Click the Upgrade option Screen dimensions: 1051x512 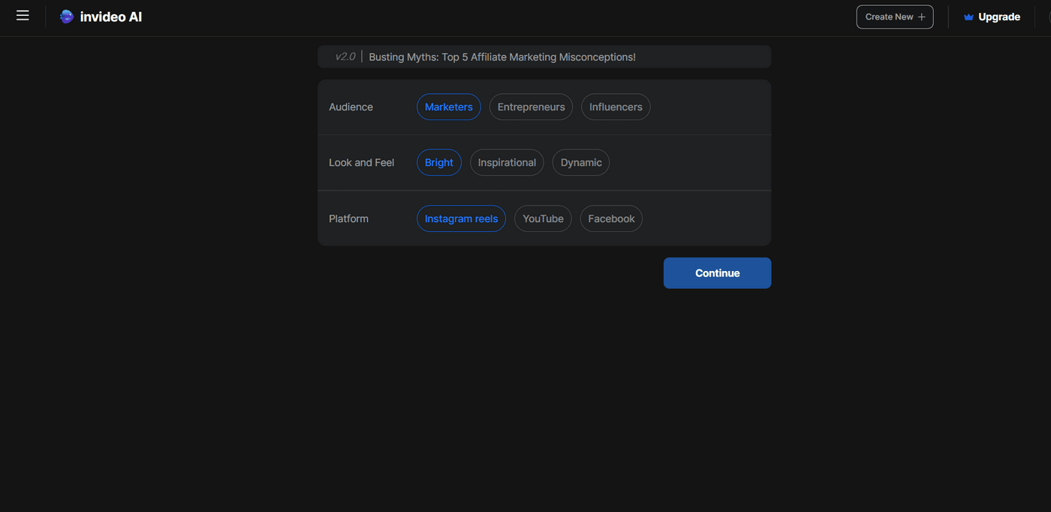tap(999, 16)
